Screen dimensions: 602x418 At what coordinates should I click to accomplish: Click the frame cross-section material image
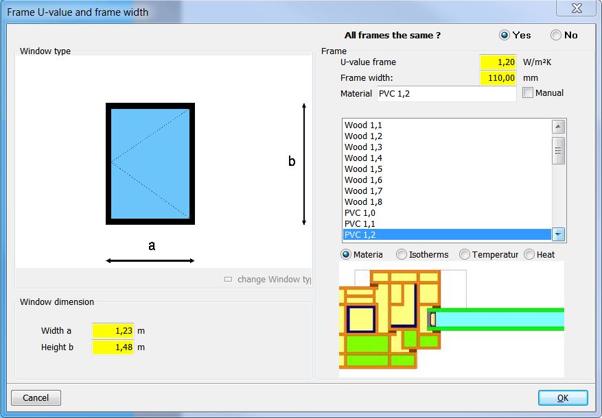point(451,319)
